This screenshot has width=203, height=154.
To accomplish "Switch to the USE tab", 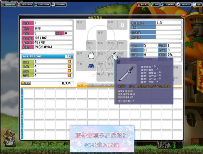I will 92,85.
